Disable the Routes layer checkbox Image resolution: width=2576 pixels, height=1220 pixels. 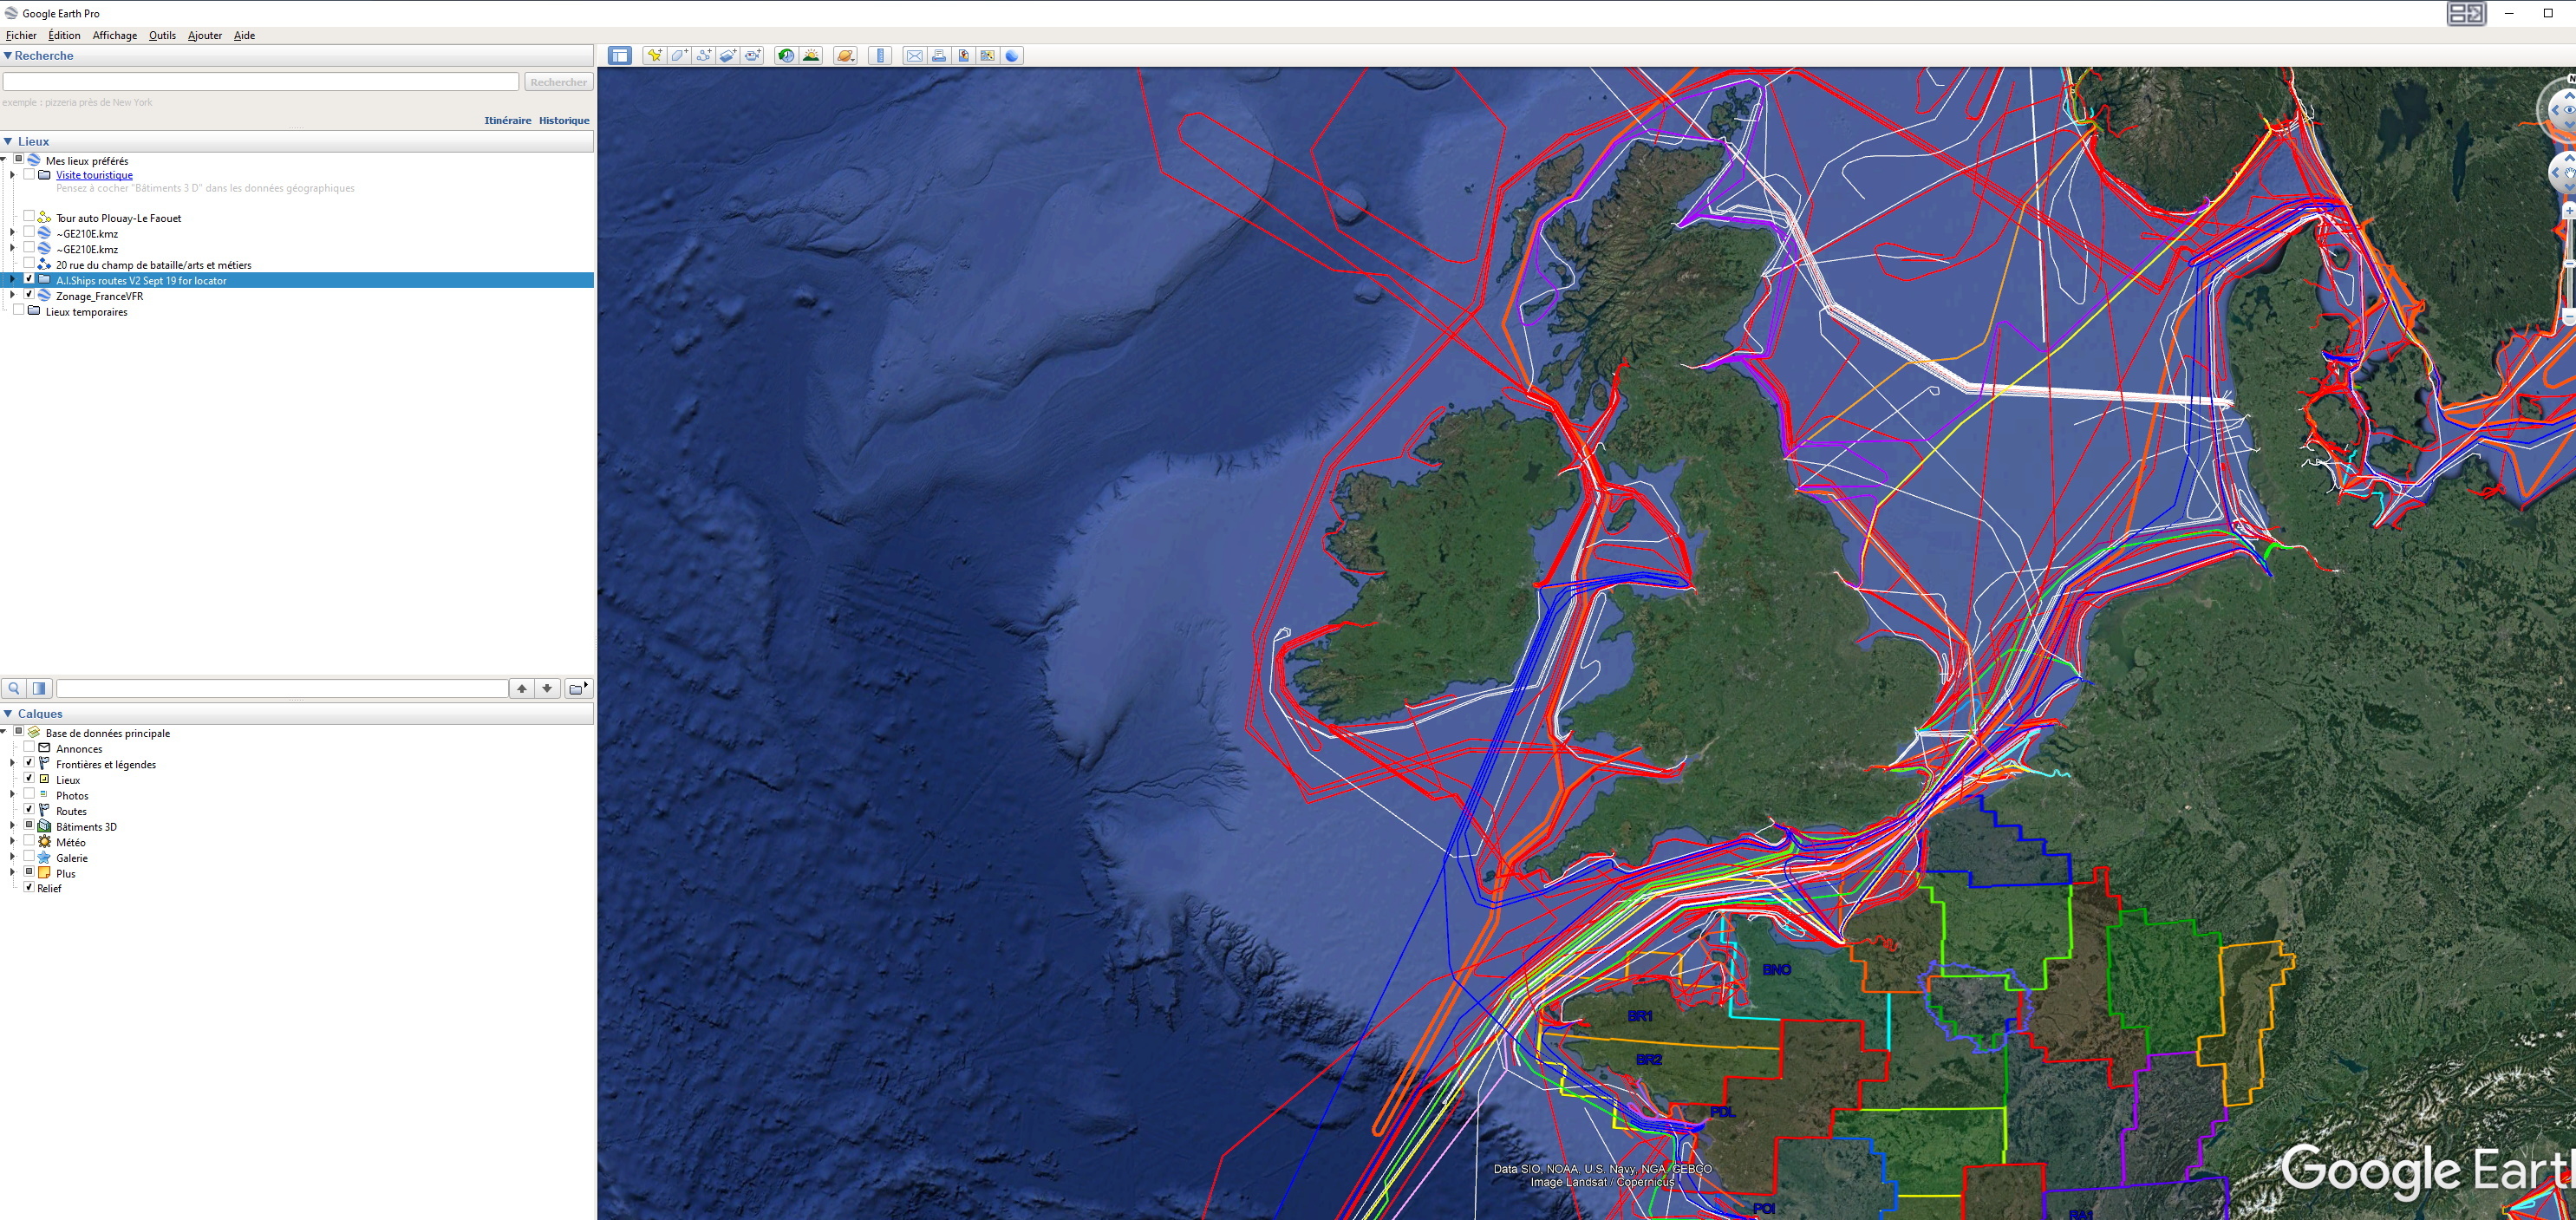tap(29, 809)
